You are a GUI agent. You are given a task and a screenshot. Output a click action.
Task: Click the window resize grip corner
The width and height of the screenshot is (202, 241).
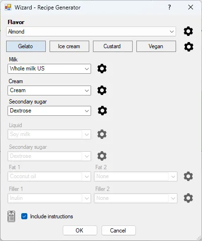[199, 238]
